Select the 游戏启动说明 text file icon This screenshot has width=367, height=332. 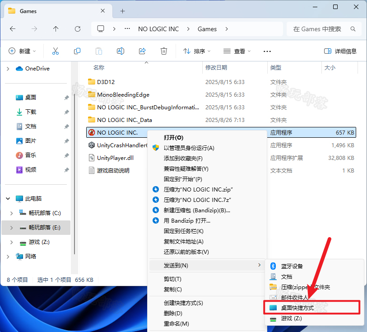(x=92, y=170)
